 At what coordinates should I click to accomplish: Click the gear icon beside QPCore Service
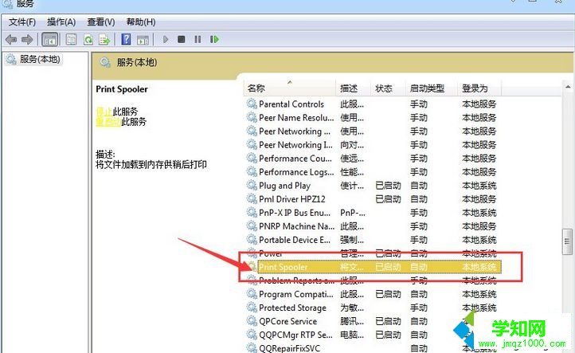tap(252, 321)
